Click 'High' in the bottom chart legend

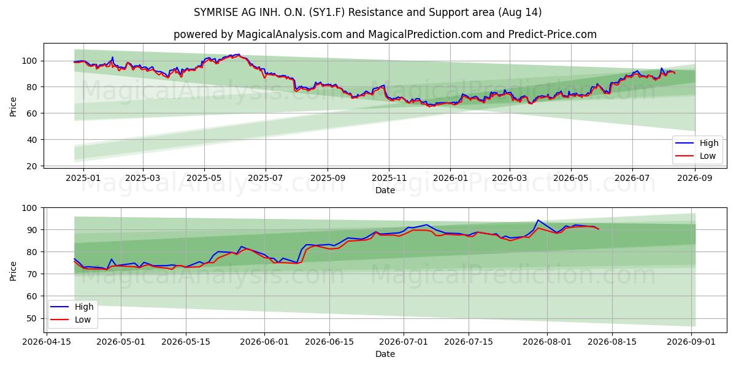(83, 307)
